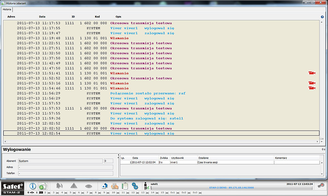Open the blue gears configuration icon
This screenshot has width=328, height=196.
(x=135, y=186)
